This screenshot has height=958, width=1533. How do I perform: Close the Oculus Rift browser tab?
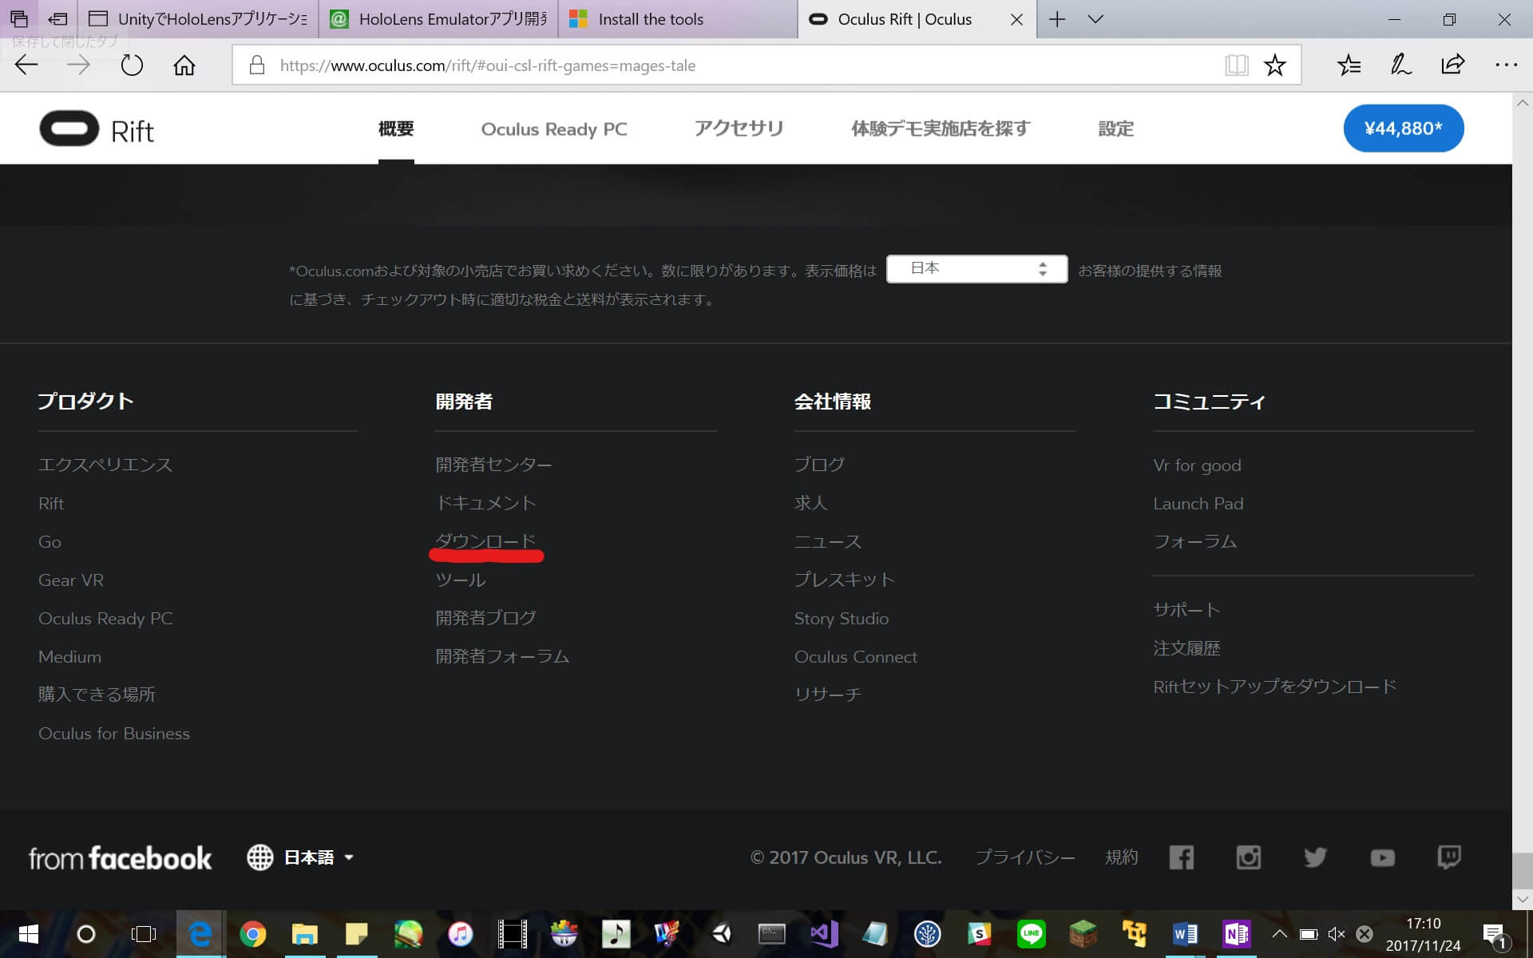pos(1016,19)
